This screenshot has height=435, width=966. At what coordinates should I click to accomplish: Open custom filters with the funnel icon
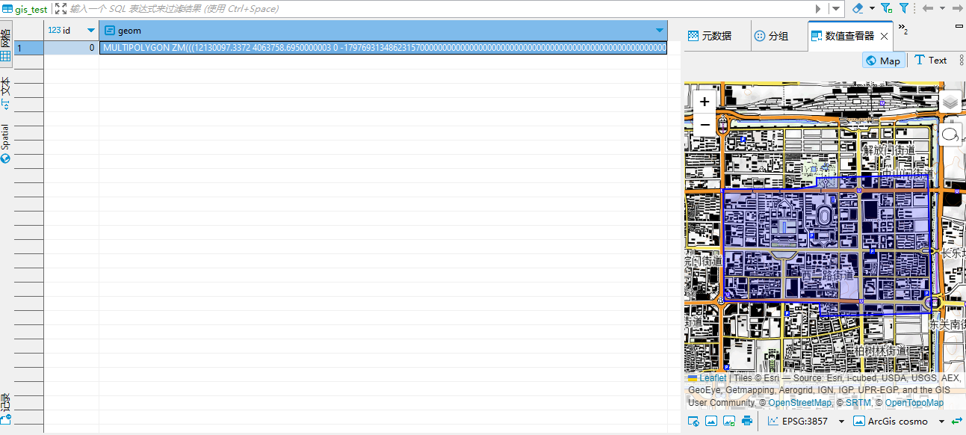904,8
